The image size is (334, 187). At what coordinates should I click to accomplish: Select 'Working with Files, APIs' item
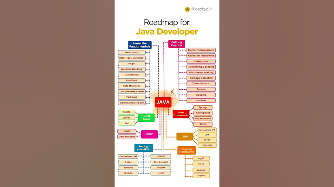pyautogui.click(x=132, y=103)
